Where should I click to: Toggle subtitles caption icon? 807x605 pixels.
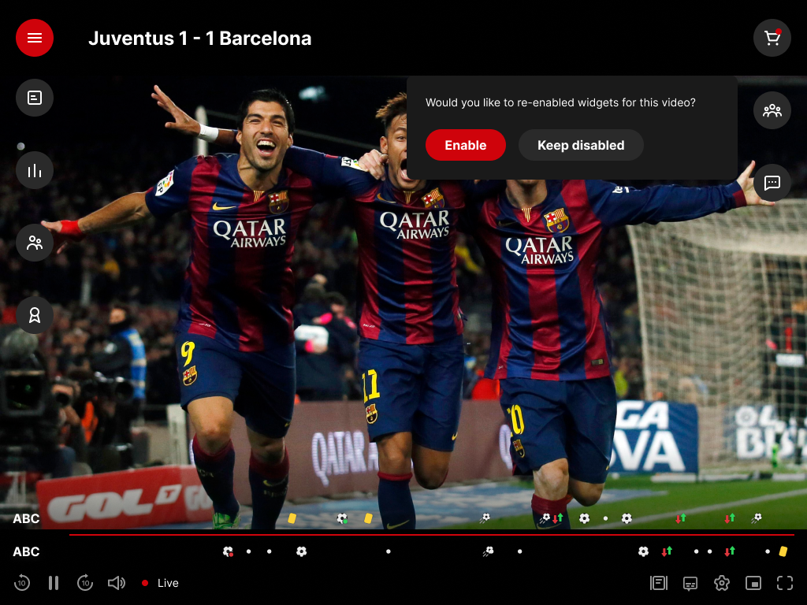(x=690, y=583)
